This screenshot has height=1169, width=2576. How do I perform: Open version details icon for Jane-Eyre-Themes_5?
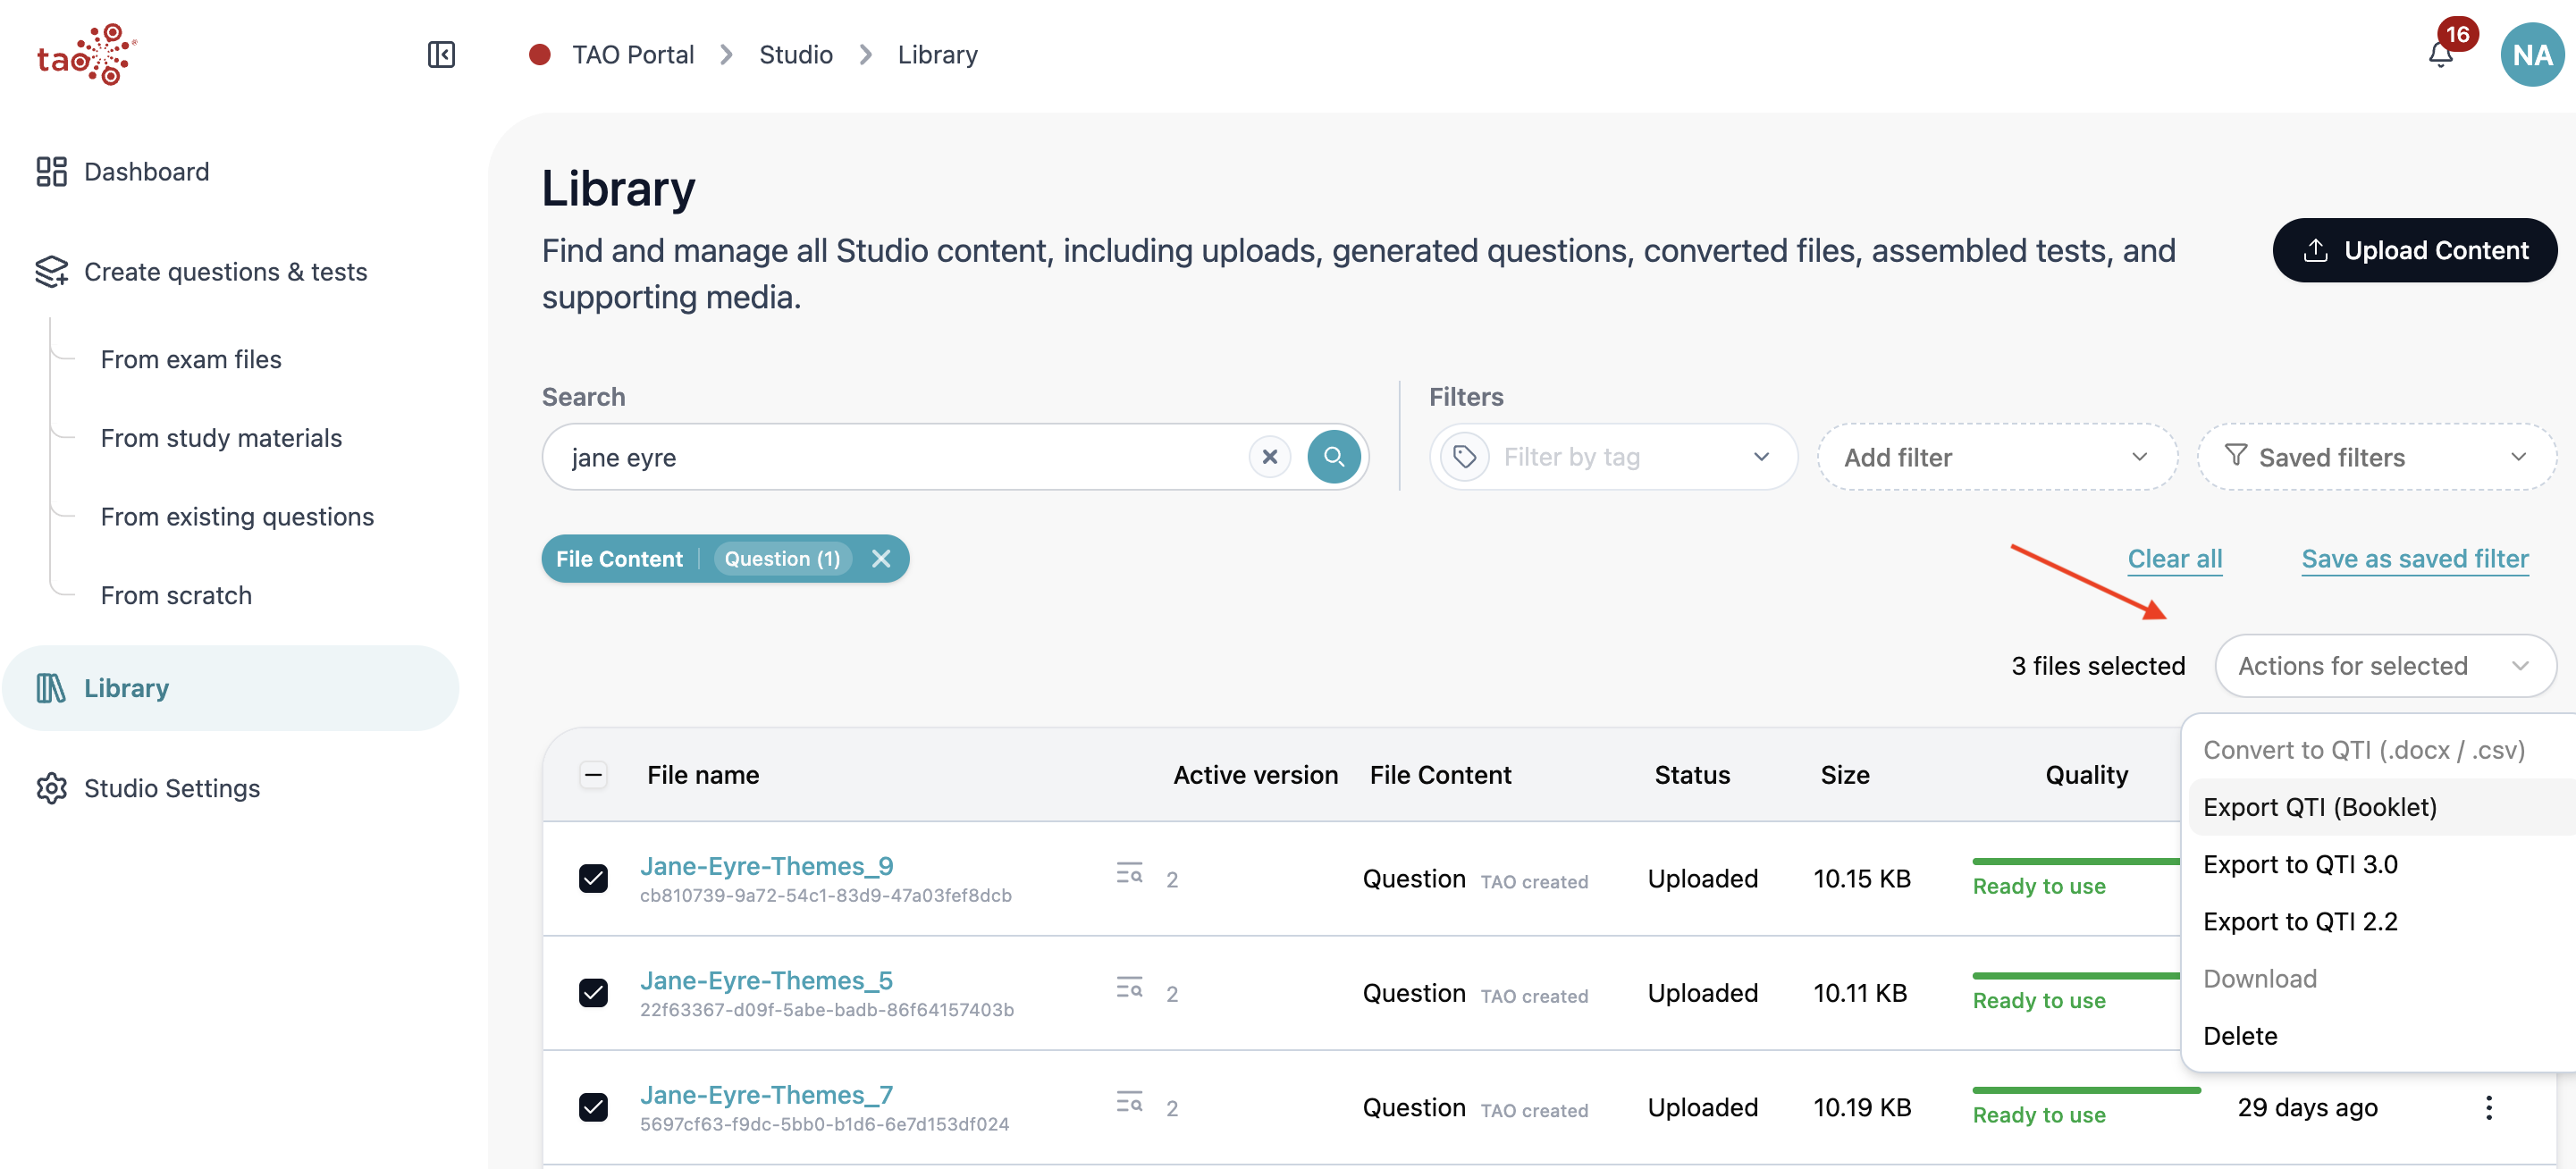click(x=1129, y=988)
